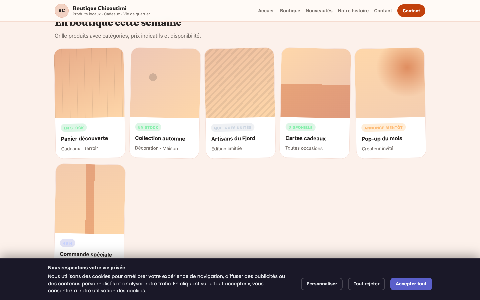480x300 pixels.
Task: Click the Cadeaux · Terroir category text
Action: click(x=80, y=148)
